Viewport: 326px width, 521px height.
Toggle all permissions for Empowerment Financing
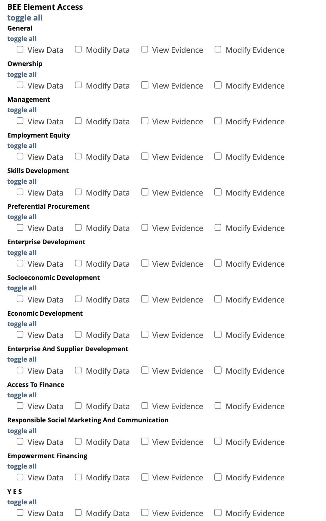pyautogui.click(x=22, y=466)
